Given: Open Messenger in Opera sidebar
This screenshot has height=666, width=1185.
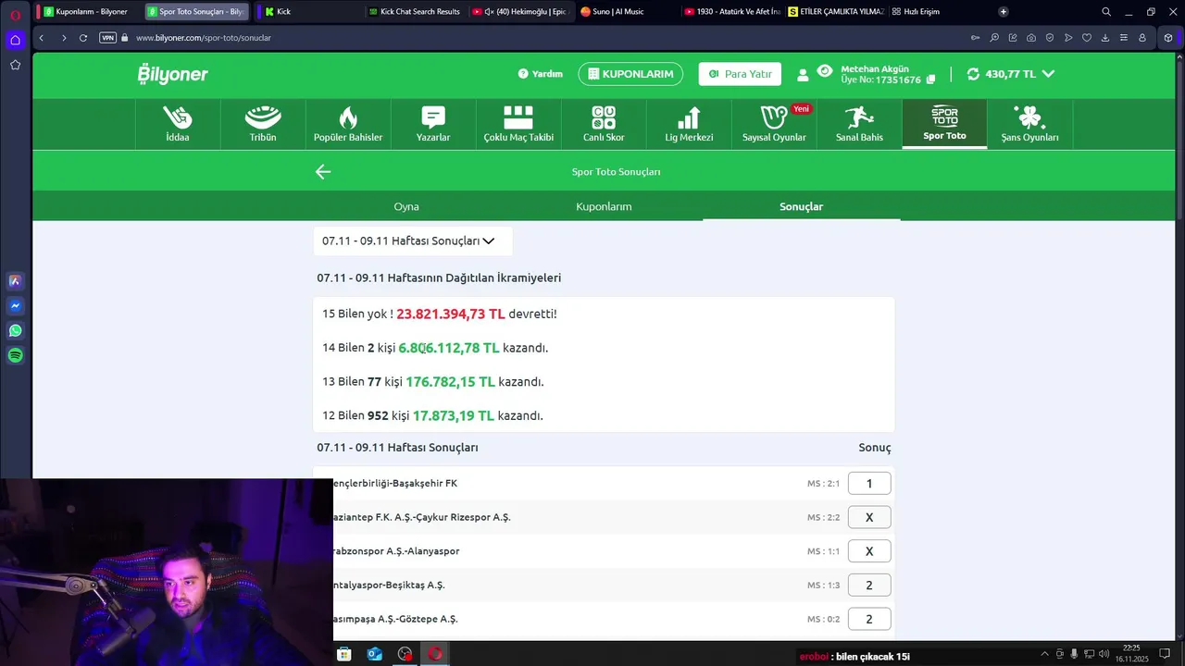Looking at the screenshot, I should [15, 305].
